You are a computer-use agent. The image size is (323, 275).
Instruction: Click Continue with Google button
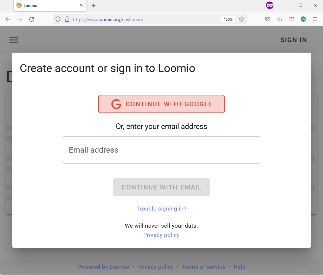(x=161, y=104)
